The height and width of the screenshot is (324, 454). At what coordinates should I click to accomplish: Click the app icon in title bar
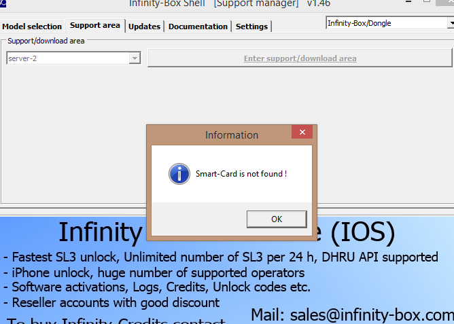tap(3, 3)
